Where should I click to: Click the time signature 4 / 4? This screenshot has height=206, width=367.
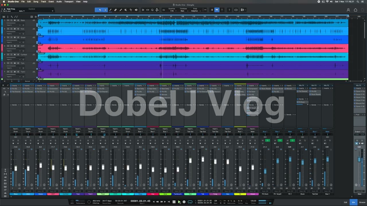click(240, 201)
